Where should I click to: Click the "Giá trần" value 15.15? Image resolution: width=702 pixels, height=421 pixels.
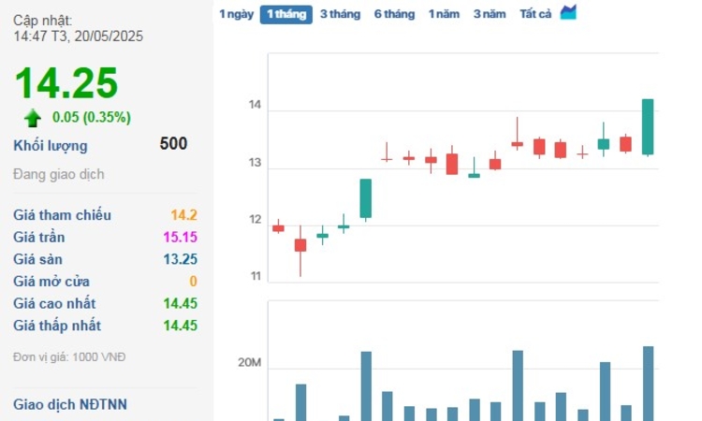coord(182,237)
